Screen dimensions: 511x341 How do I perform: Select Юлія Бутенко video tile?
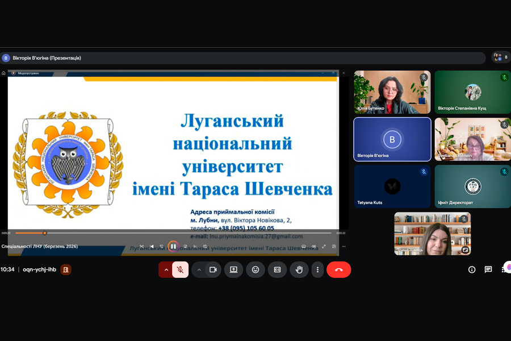click(392, 92)
